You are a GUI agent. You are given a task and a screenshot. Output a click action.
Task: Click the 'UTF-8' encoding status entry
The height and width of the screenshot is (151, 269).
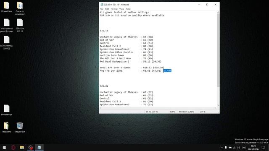tap(203, 112)
